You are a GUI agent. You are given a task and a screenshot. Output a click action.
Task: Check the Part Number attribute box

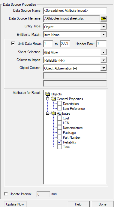(60, 137)
